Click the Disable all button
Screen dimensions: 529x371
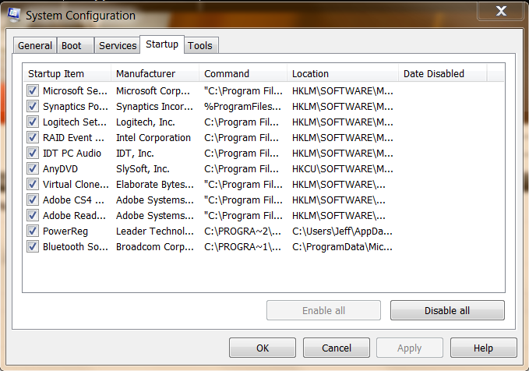(x=447, y=310)
